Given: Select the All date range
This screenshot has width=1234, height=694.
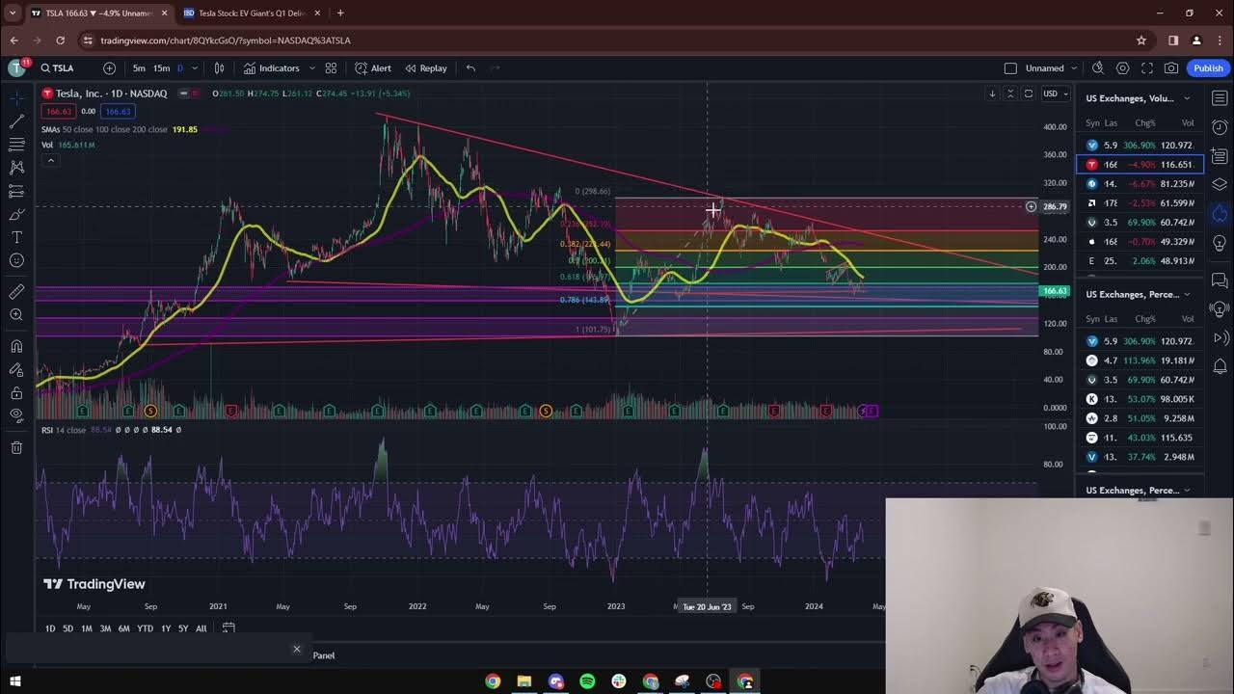Looking at the screenshot, I should point(201,628).
